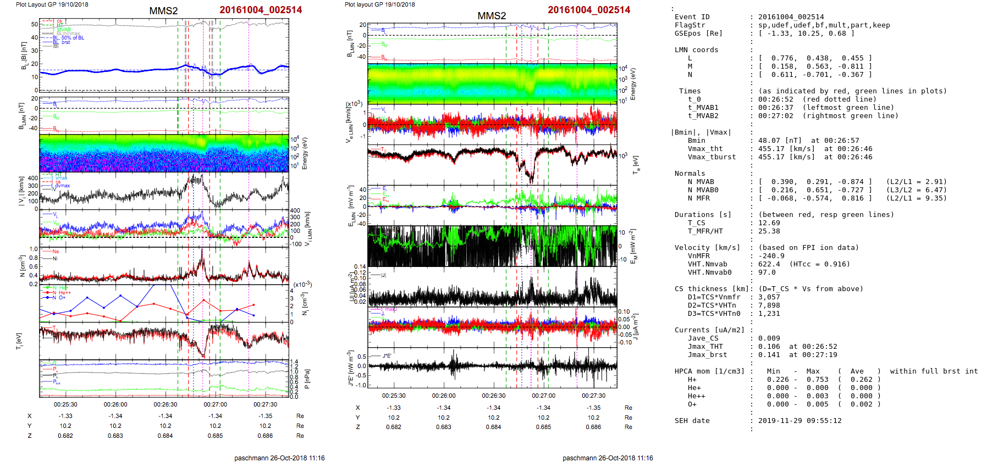
Task: Click the HPCA mom [1/cm3] heading
Action: [709, 371]
